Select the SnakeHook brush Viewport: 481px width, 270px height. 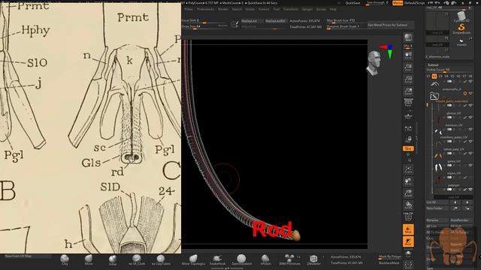[x=217, y=259]
